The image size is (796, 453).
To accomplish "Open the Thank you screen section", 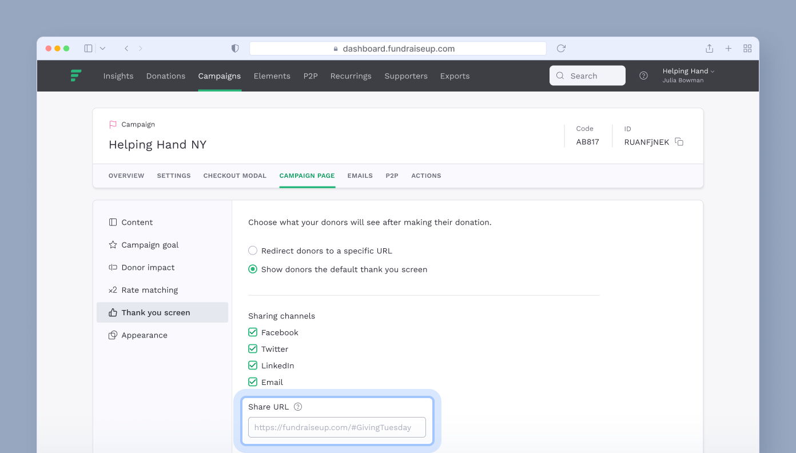I will click(x=162, y=312).
